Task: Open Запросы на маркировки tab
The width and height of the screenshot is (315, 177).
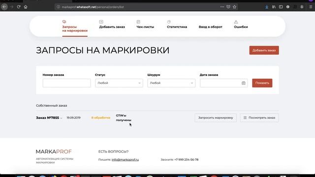Action: pos(75,29)
